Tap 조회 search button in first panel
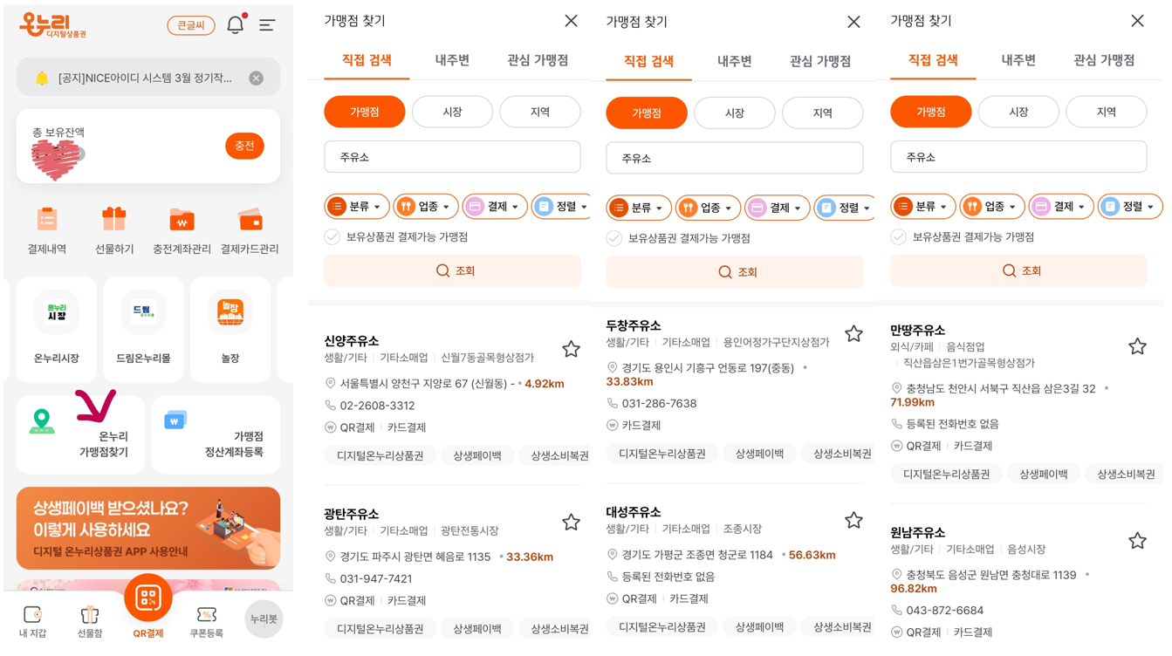This screenshot has height=656, width=1172. (452, 270)
